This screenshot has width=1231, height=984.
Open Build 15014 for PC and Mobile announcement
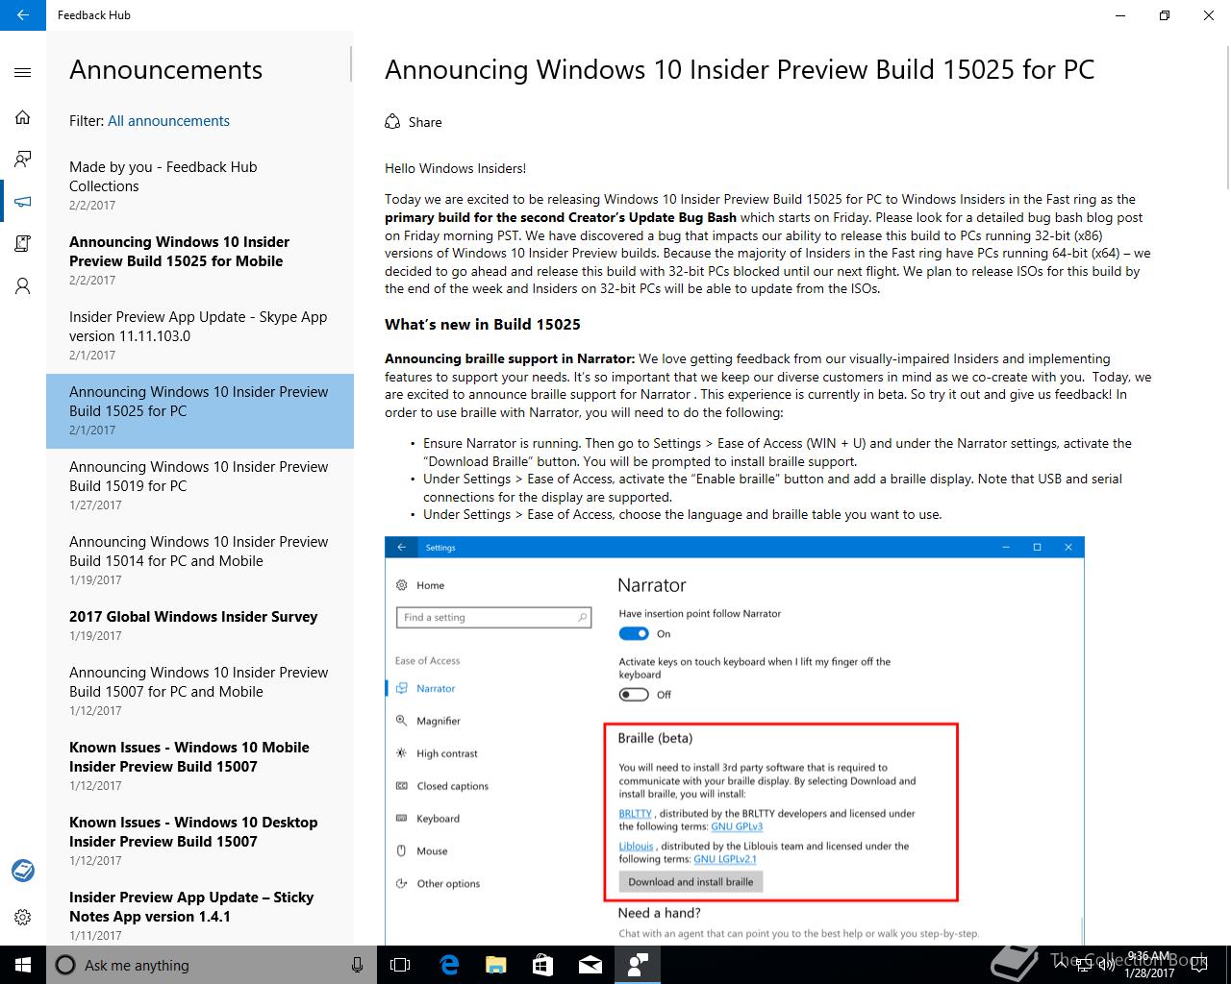pos(200,560)
